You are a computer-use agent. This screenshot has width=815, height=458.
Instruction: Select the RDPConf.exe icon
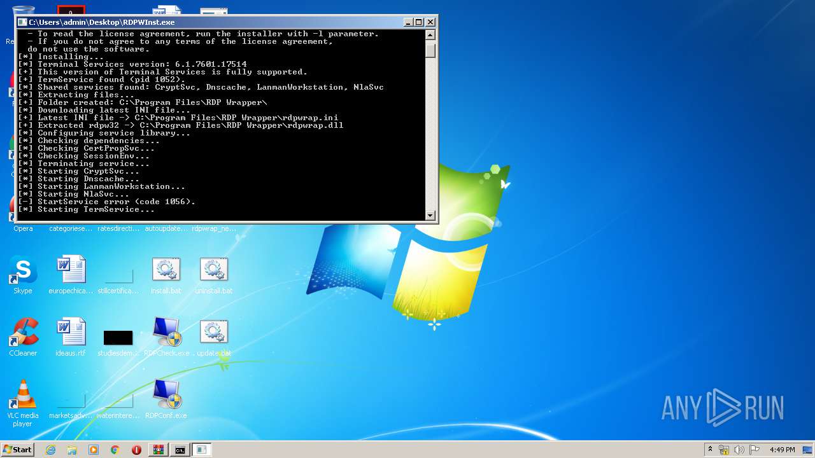pos(166,395)
